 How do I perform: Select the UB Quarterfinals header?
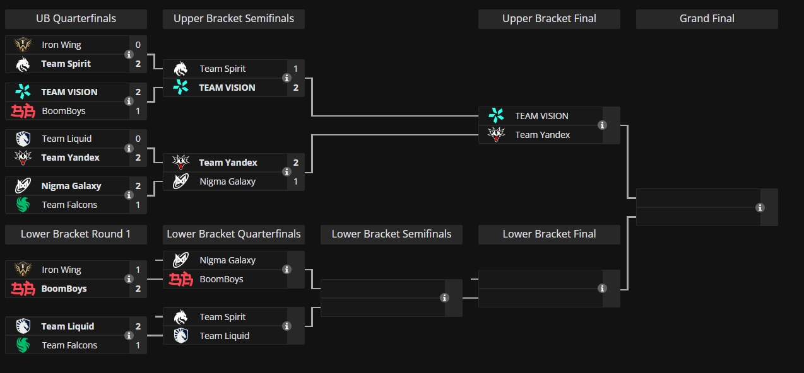(x=76, y=19)
